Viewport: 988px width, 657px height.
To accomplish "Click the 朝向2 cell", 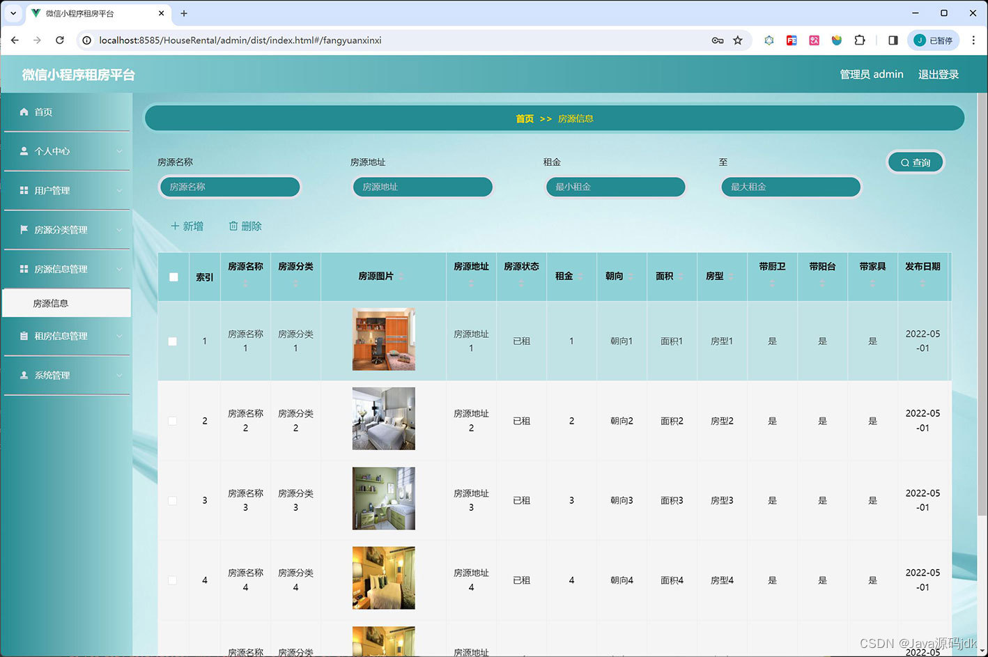I will [x=622, y=421].
